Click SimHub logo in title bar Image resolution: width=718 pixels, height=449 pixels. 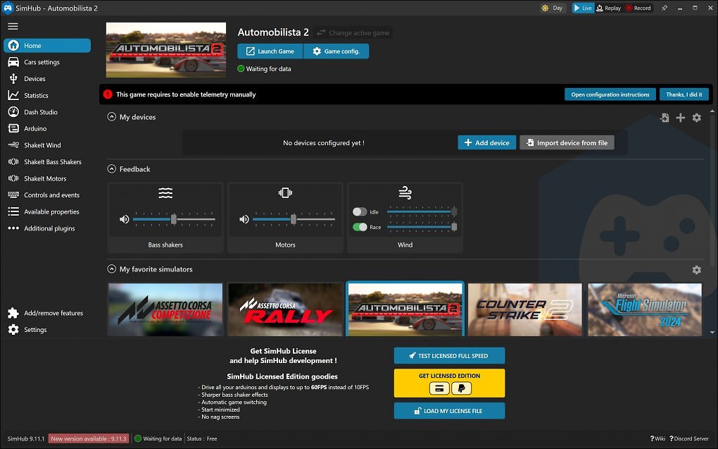(8, 8)
